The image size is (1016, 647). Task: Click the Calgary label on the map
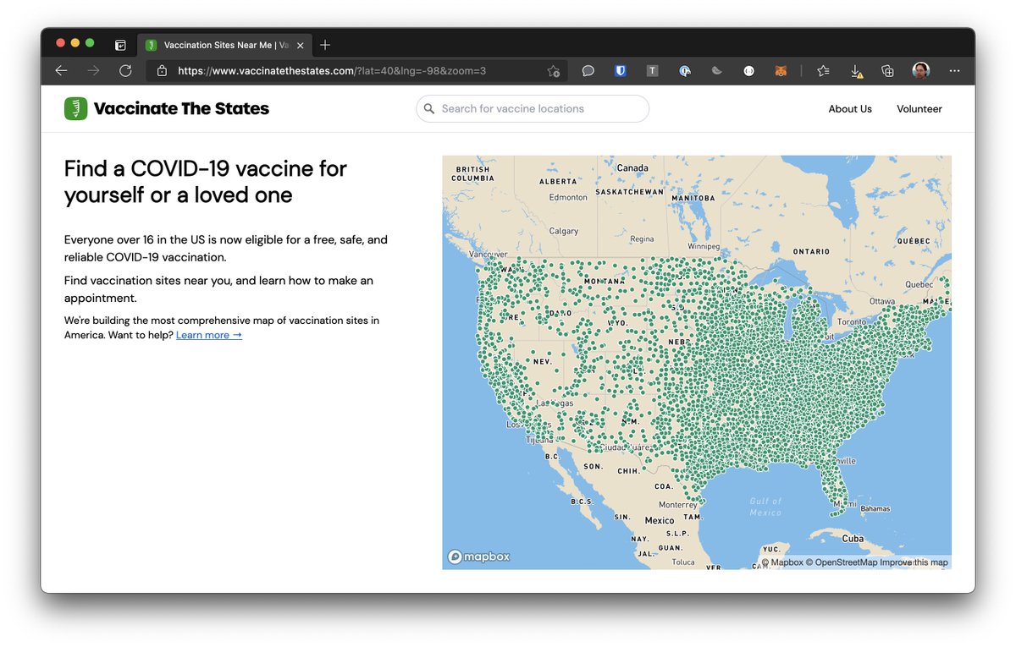(x=564, y=231)
